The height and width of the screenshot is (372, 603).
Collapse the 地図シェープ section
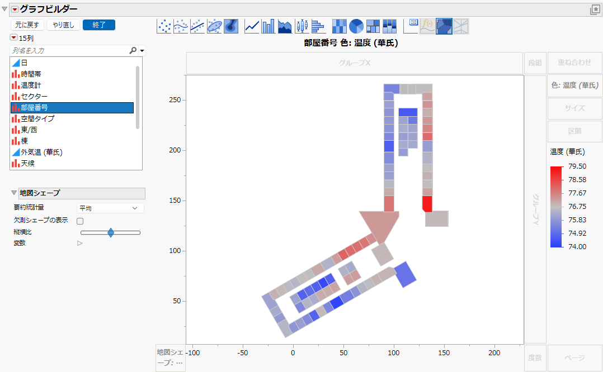coord(14,193)
